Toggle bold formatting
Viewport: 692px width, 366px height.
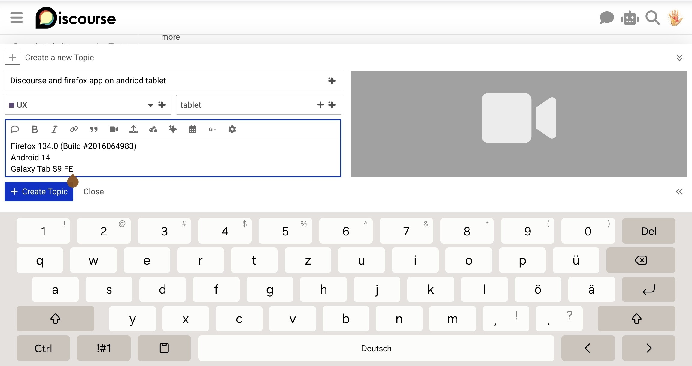coord(35,129)
